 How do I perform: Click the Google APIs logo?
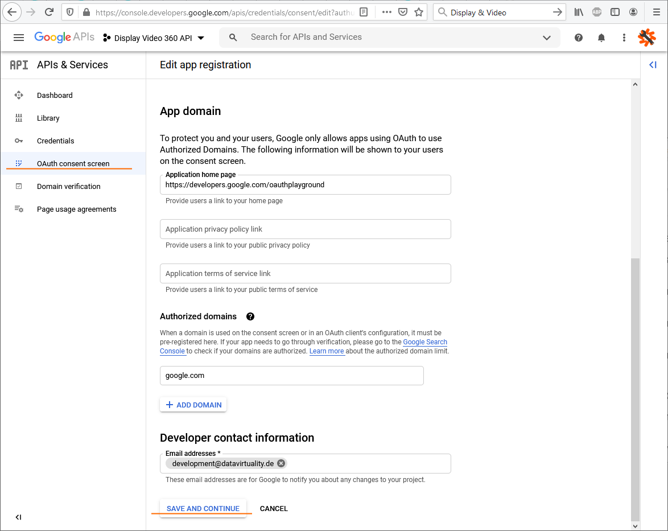(x=64, y=36)
